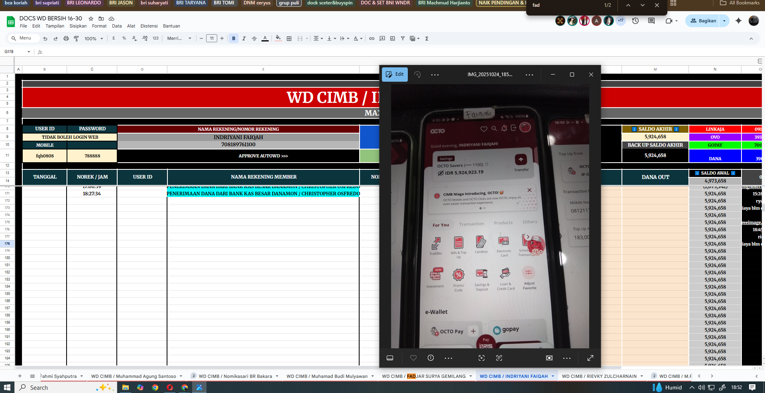Open the Sisipkan menu

pyautogui.click(x=78, y=26)
